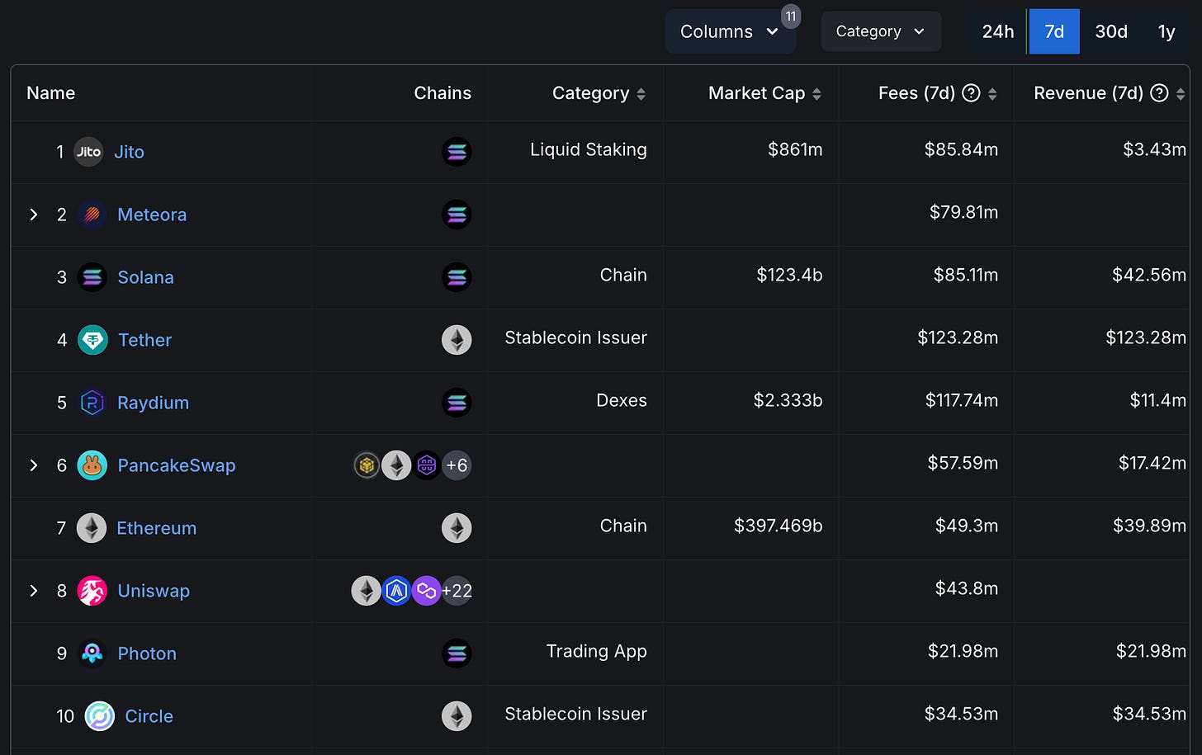Switch to the 1y time range

[x=1167, y=31]
